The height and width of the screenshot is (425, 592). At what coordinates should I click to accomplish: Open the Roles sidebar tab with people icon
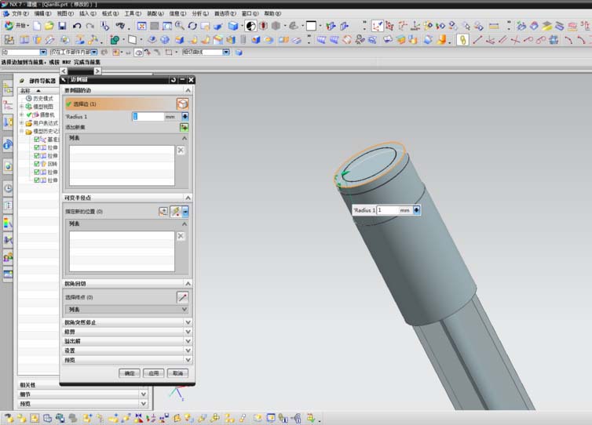click(8, 257)
